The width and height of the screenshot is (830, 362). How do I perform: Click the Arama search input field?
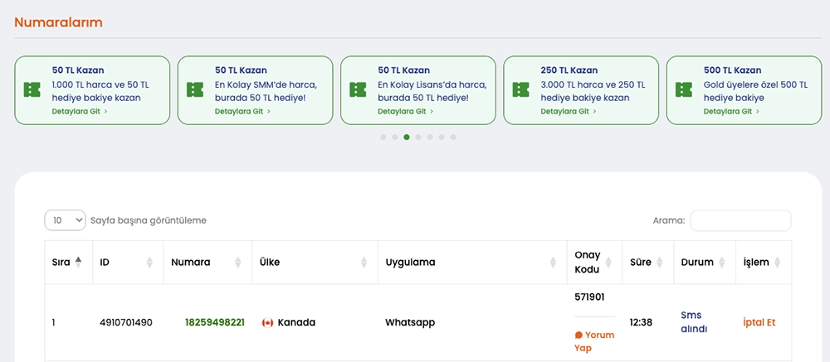[x=740, y=220]
